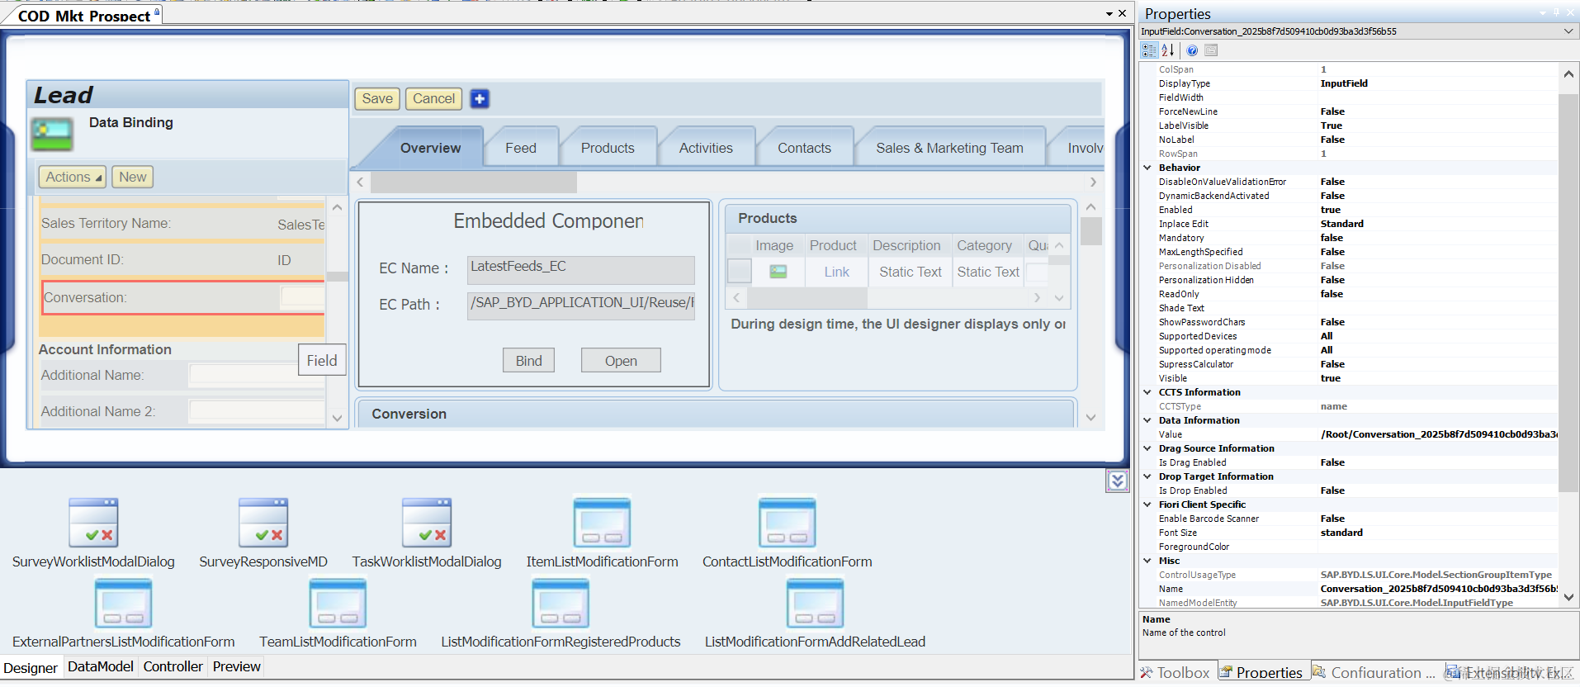Select the row checkbox in Products table
Image resolution: width=1580 pixels, height=687 pixels.
point(739,271)
